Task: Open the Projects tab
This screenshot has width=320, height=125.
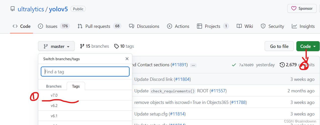Action: [x=213, y=26]
